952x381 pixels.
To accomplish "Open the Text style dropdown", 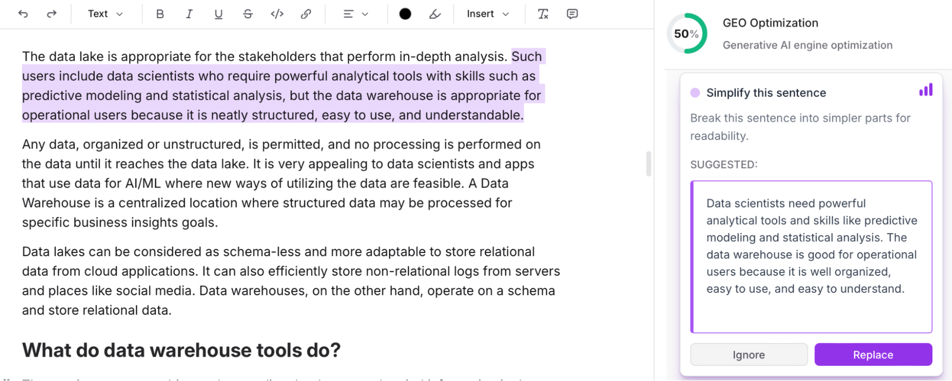I will click(105, 14).
